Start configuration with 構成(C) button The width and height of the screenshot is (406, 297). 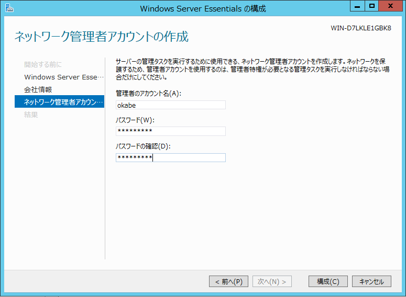click(x=328, y=281)
